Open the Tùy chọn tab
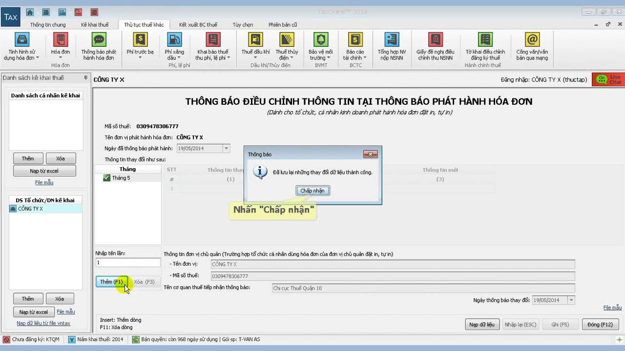The height and width of the screenshot is (351, 625). [x=243, y=25]
